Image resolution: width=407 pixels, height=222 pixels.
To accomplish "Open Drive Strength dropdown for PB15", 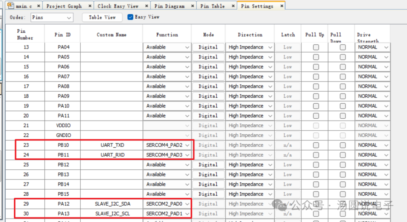I will [x=372, y=194].
